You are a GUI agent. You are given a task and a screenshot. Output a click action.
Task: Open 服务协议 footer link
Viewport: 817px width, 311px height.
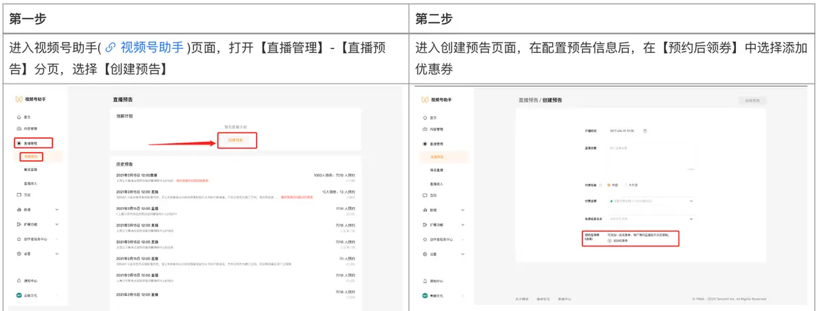pyautogui.click(x=544, y=298)
